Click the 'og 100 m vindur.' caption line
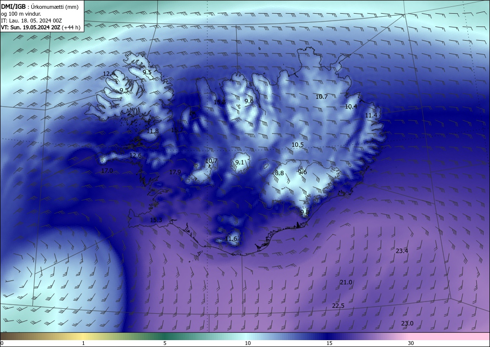 tap(21, 14)
